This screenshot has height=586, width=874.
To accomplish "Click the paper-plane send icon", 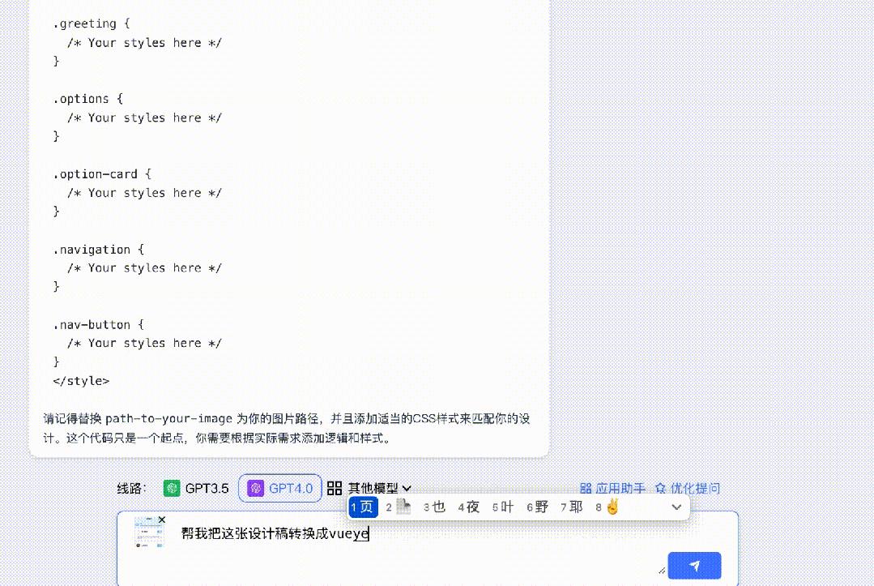I will tap(694, 565).
